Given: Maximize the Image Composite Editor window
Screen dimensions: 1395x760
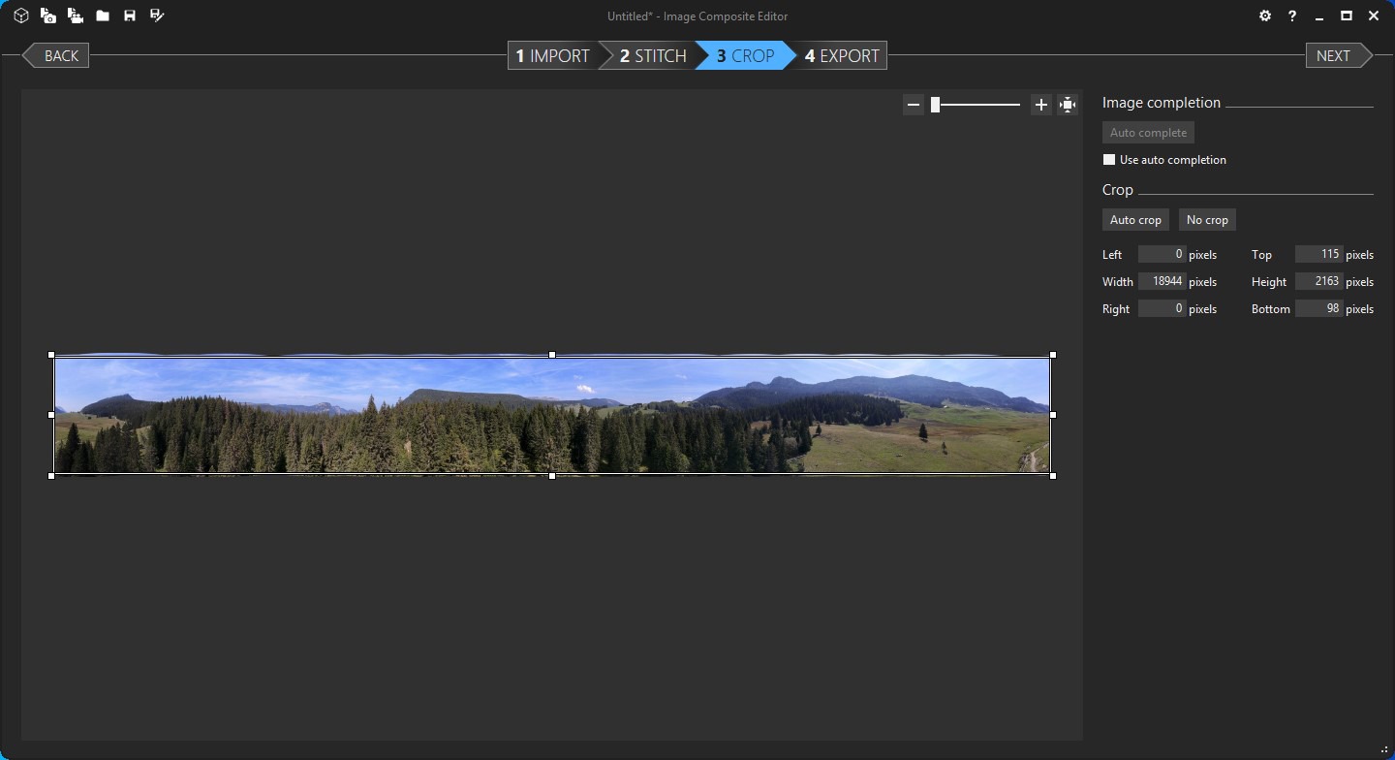Looking at the screenshot, I should 1347,16.
